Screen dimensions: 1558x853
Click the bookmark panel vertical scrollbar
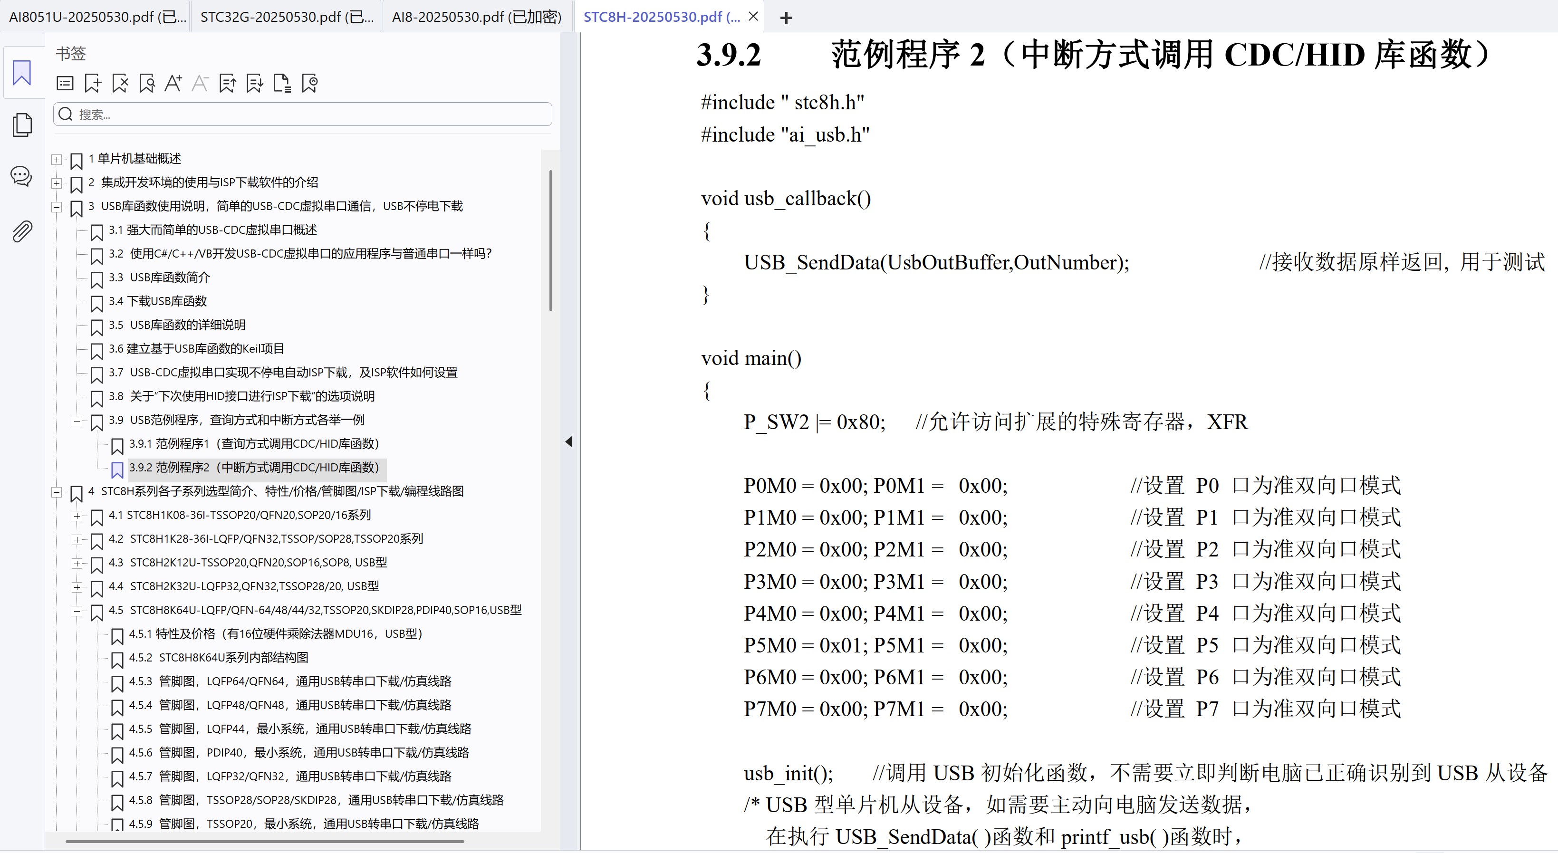point(550,240)
